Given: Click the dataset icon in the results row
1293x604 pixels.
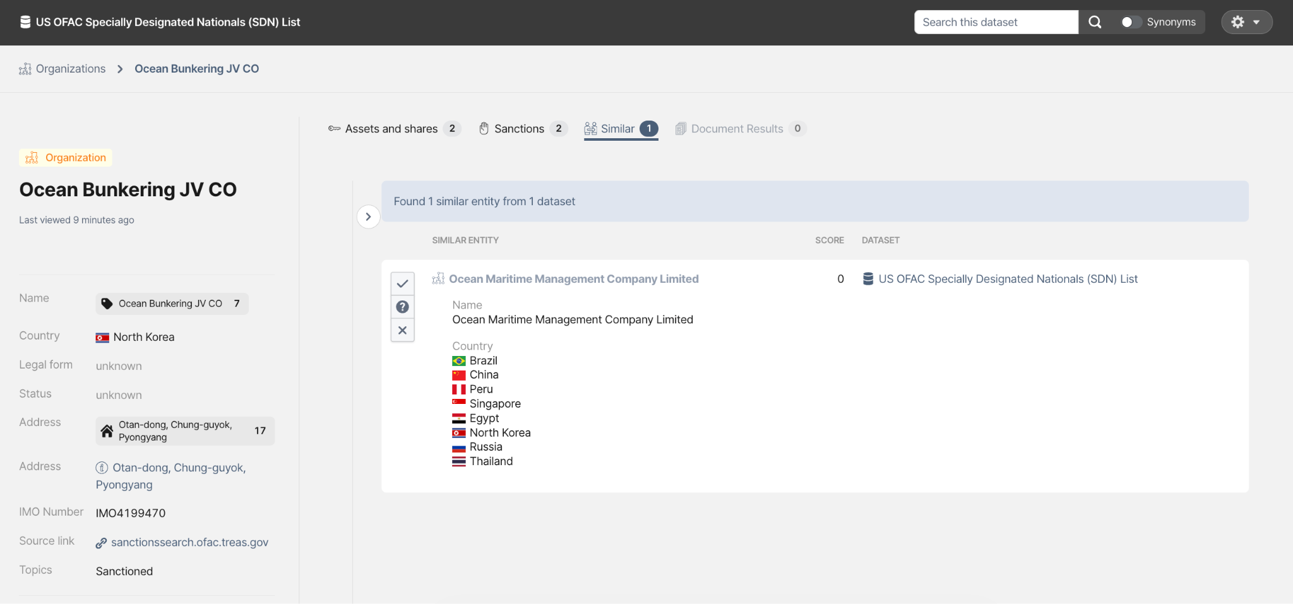Looking at the screenshot, I should tap(868, 279).
